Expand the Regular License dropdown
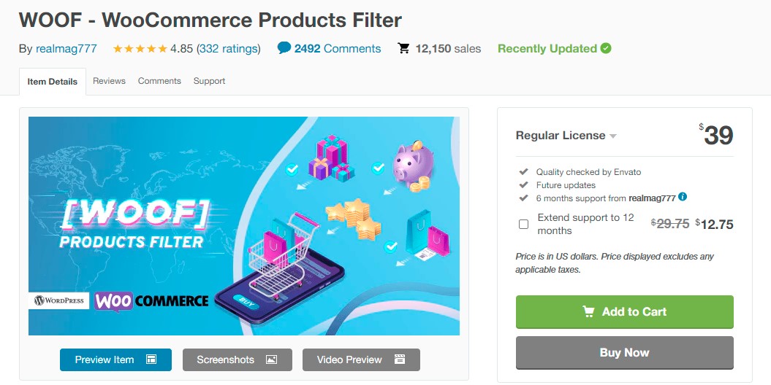The width and height of the screenshot is (771, 385). click(x=612, y=136)
